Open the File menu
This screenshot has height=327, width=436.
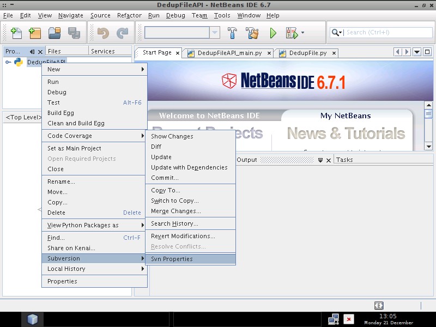tap(8, 16)
